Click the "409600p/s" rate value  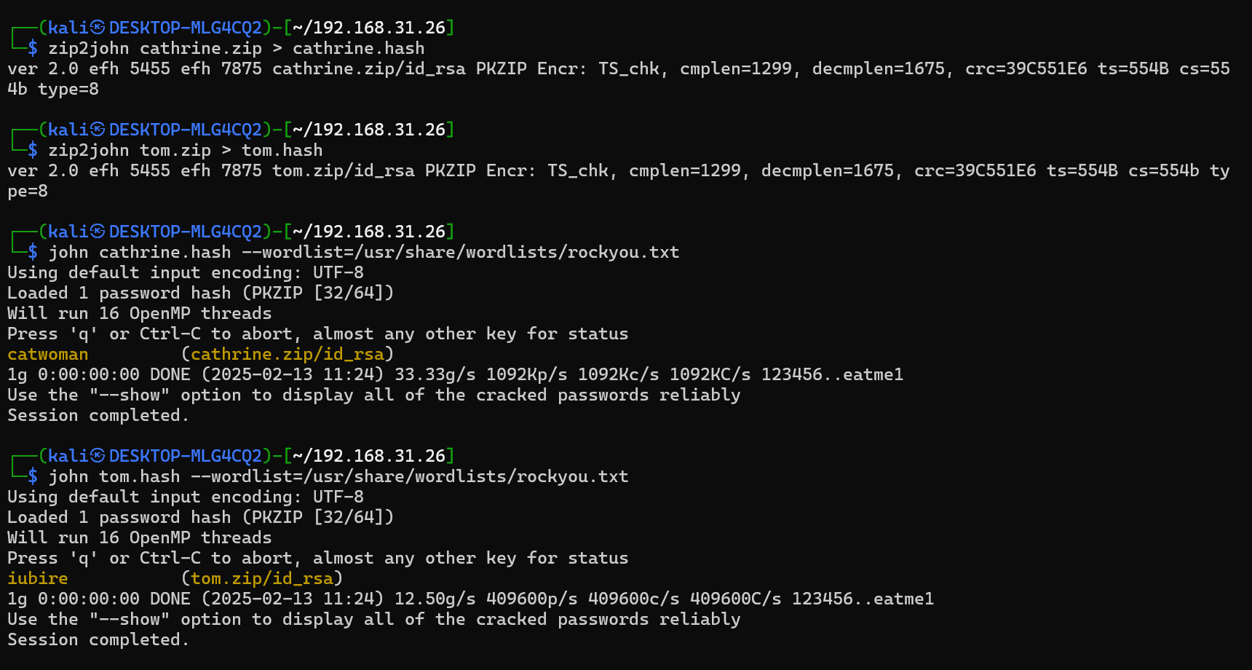tap(532, 599)
